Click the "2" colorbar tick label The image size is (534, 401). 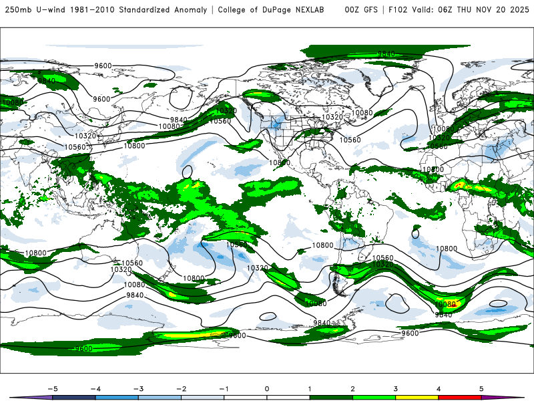[x=353, y=389]
